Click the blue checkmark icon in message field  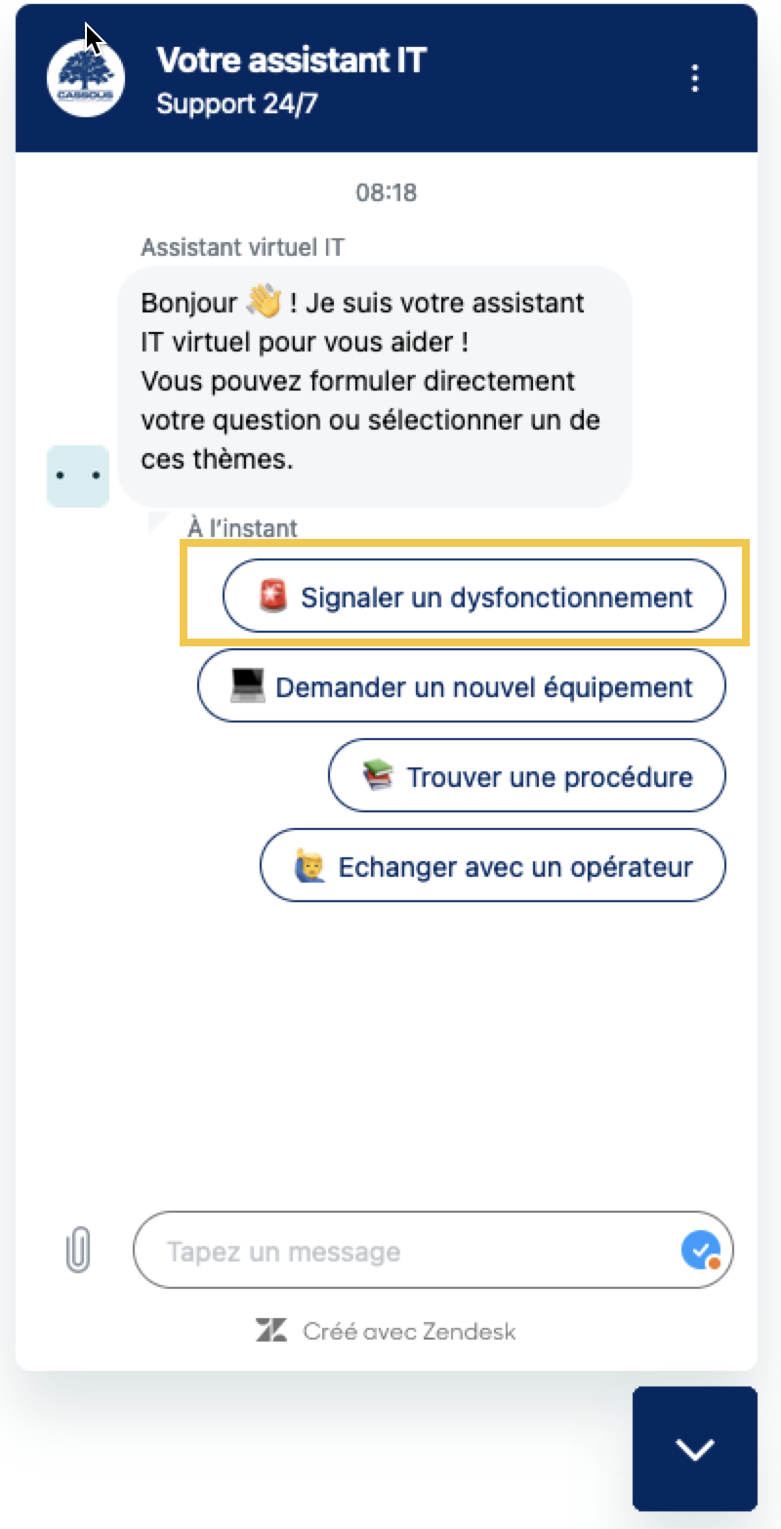coord(700,1251)
